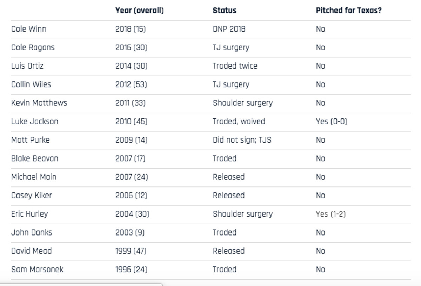Image resolution: width=421 pixels, height=286 pixels.
Task: Click the "Year (overall)" column header
Action: pos(139,11)
